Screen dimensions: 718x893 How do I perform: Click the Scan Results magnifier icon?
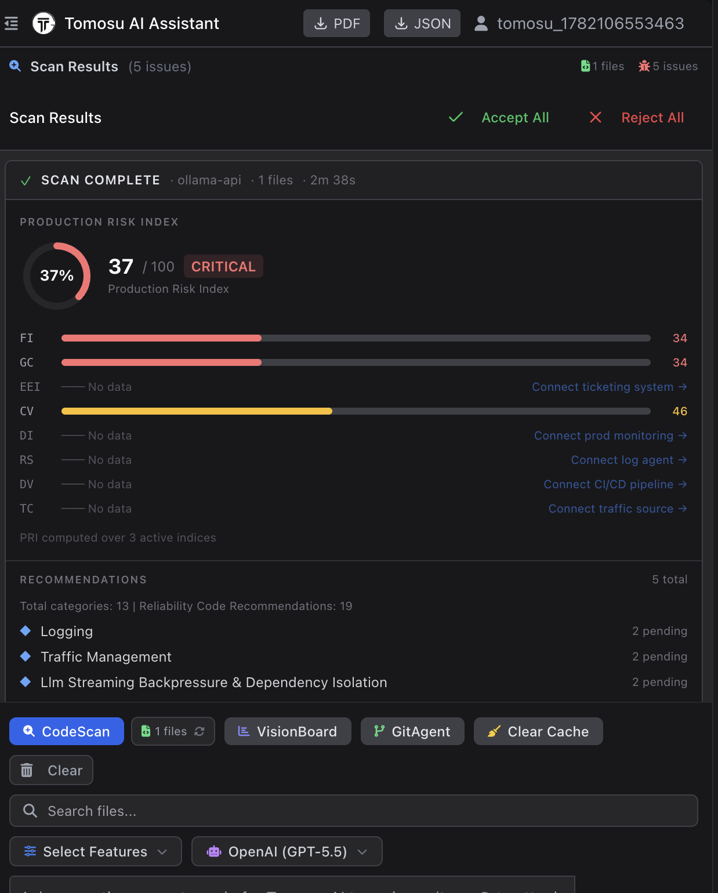coord(15,66)
